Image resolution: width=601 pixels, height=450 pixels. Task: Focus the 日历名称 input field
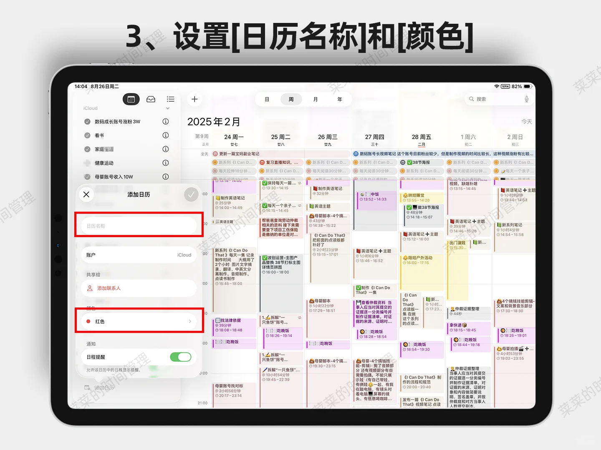point(139,226)
